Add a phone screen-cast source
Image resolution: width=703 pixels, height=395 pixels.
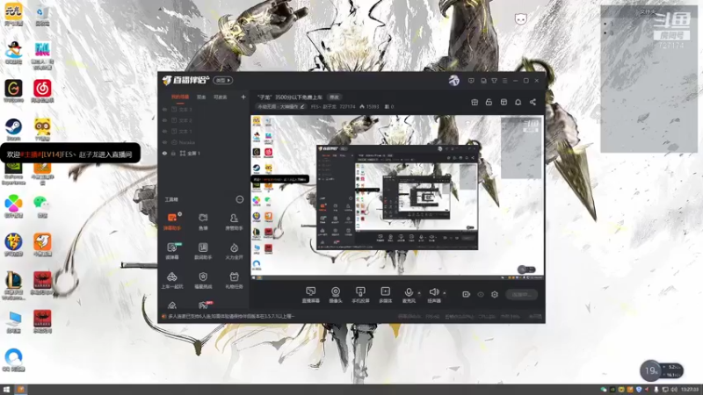(x=360, y=295)
